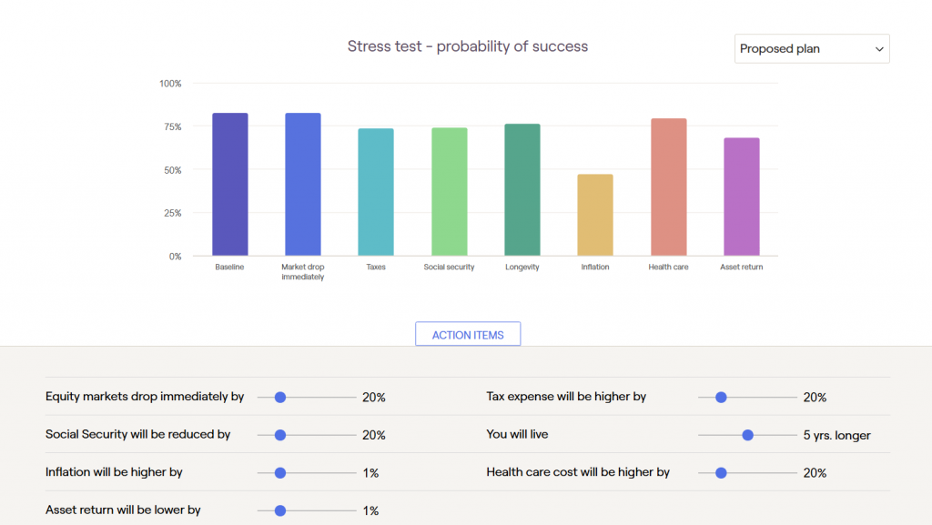932x525 pixels.
Task: Click the Longevity bar in chart
Action: click(522, 190)
